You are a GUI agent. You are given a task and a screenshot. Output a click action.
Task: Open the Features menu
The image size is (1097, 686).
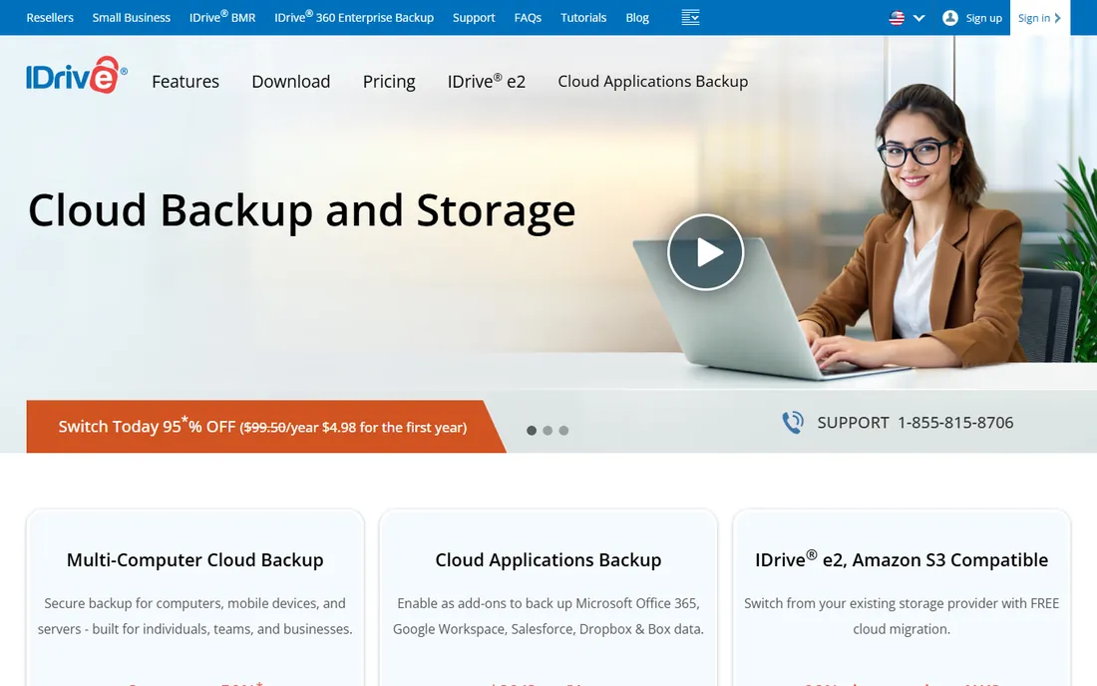click(185, 81)
